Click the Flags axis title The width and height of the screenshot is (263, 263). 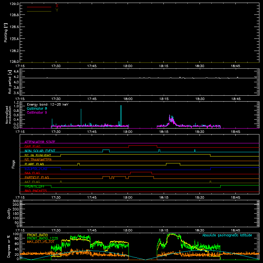13,164
